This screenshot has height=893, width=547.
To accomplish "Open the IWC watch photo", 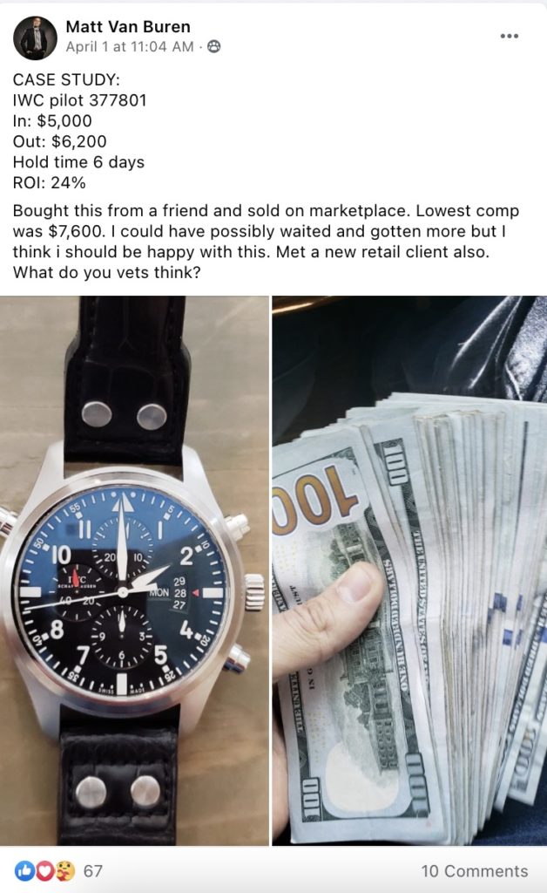I will pos(134,570).
